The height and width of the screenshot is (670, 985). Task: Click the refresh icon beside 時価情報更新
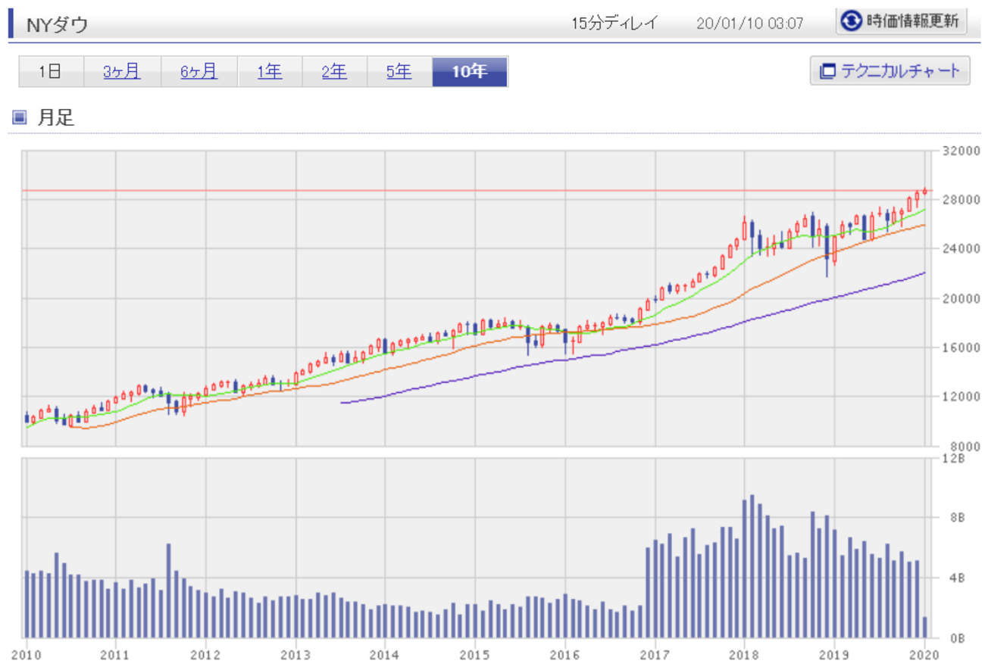click(852, 21)
